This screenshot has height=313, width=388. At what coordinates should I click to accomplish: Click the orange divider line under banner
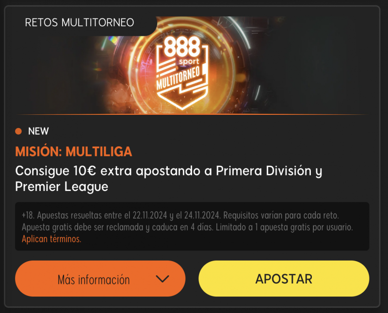[x=192, y=114]
